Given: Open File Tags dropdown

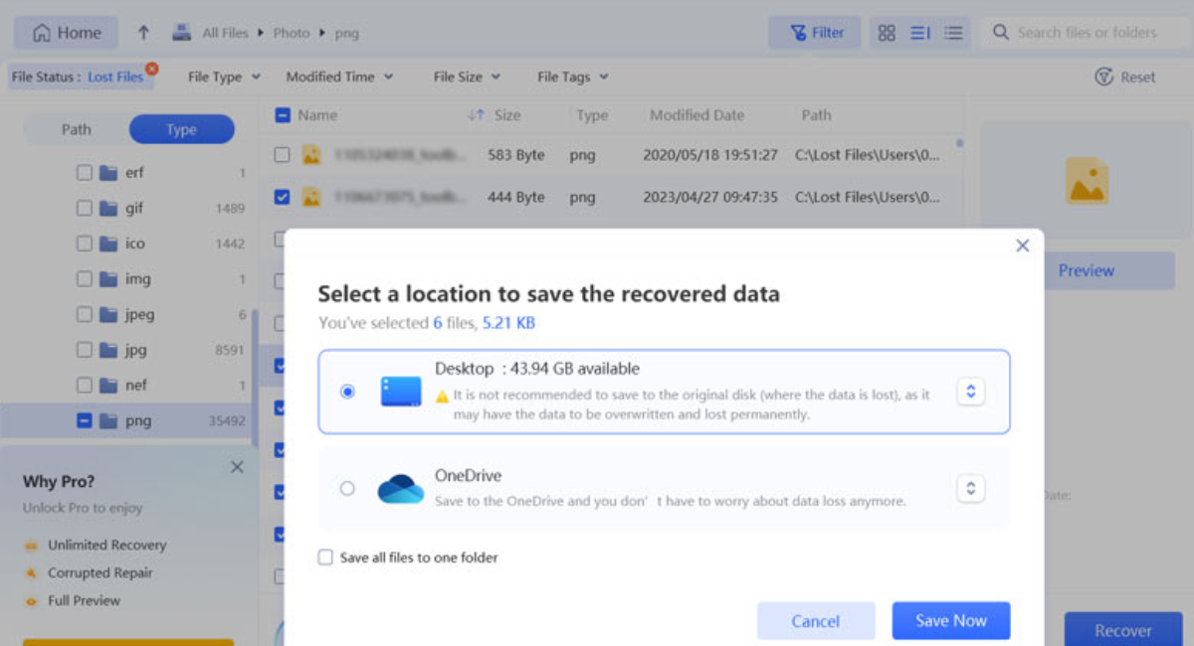Looking at the screenshot, I should 572,77.
